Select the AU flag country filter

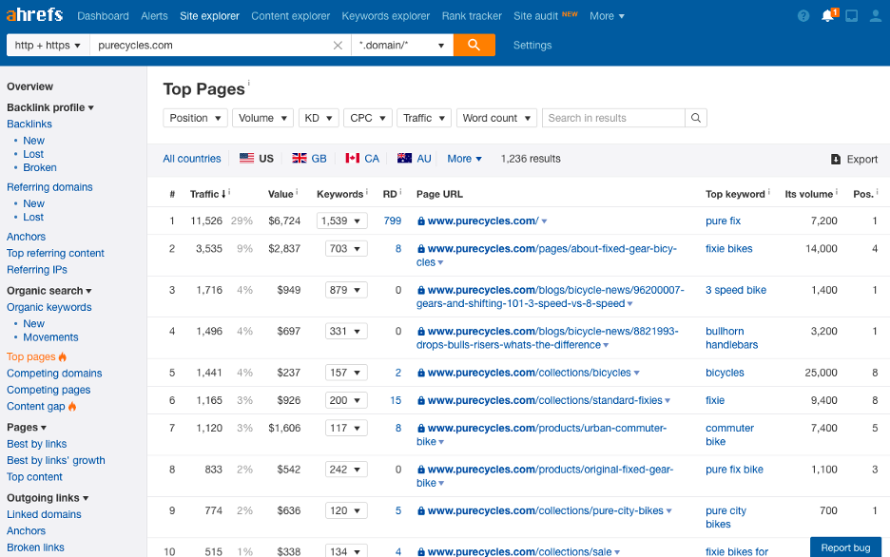coord(415,159)
